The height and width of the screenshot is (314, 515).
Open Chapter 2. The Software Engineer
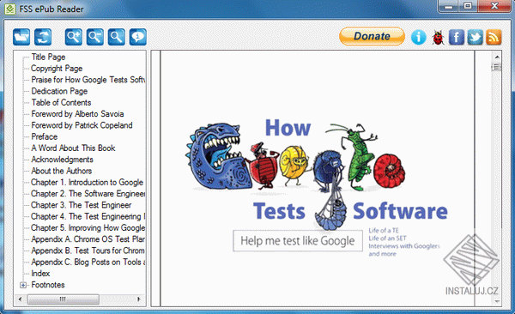(x=88, y=193)
